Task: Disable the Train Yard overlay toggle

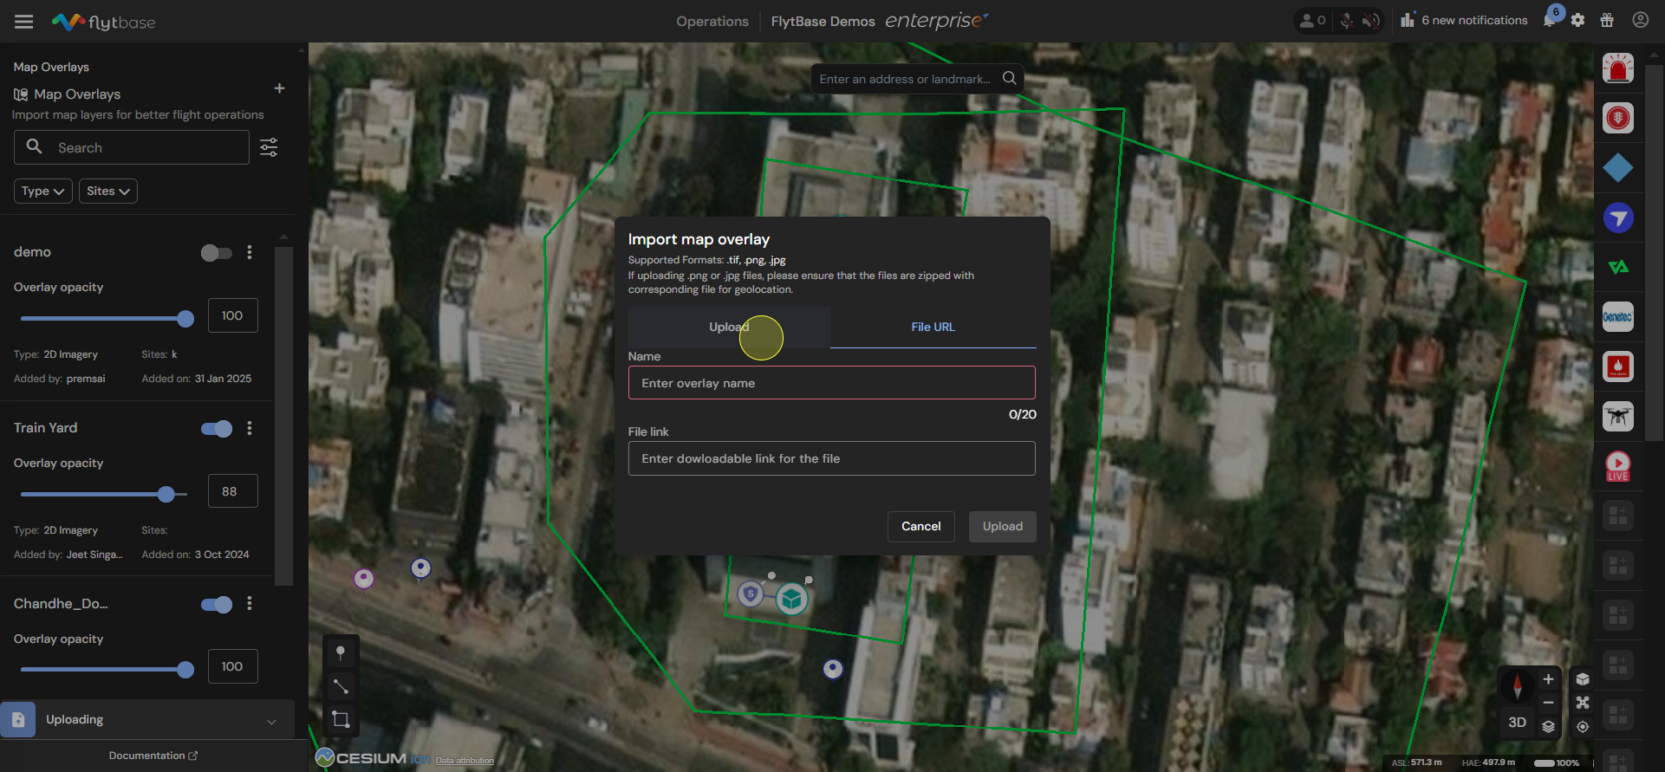Action: click(x=216, y=429)
